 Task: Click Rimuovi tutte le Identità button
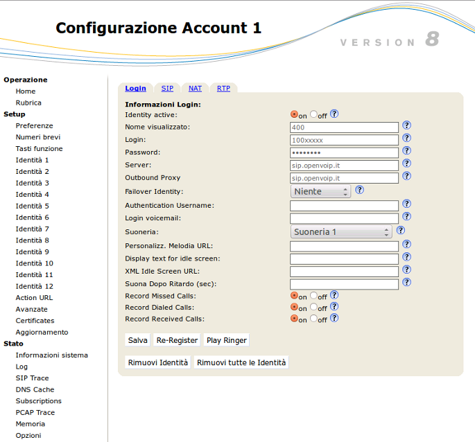coord(241,362)
